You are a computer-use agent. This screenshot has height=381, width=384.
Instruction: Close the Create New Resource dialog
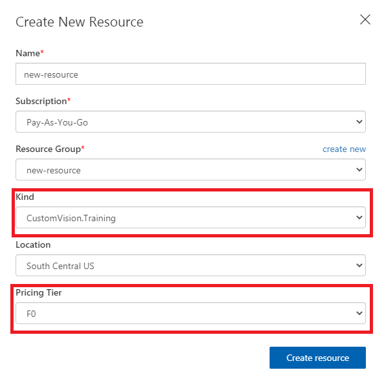click(x=365, y=19)
